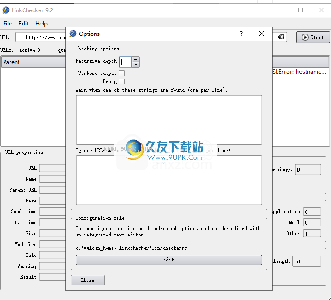Viewport: 331px width, 300px height.
Task: Click the configuration file path text
Action: click(x=131, y=248)
